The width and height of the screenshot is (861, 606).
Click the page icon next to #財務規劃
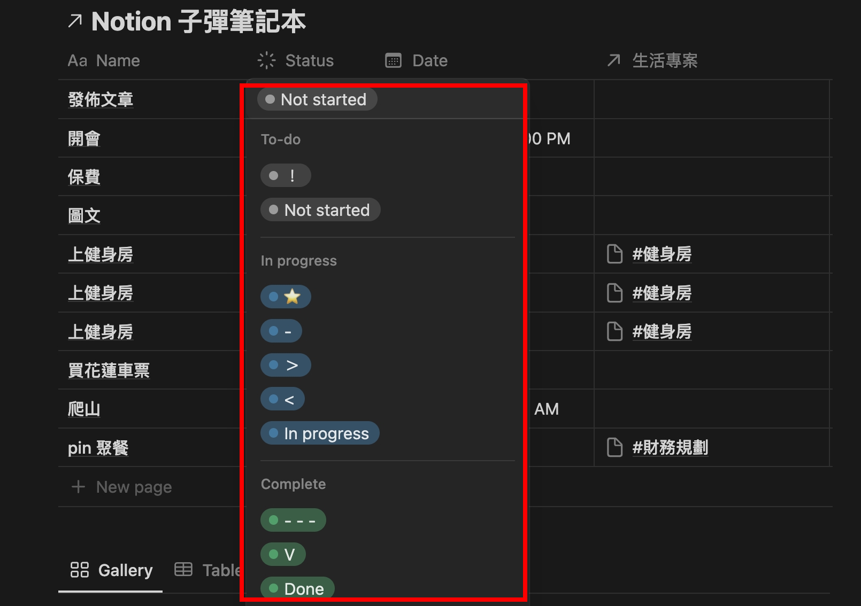[x=615, y=447]
